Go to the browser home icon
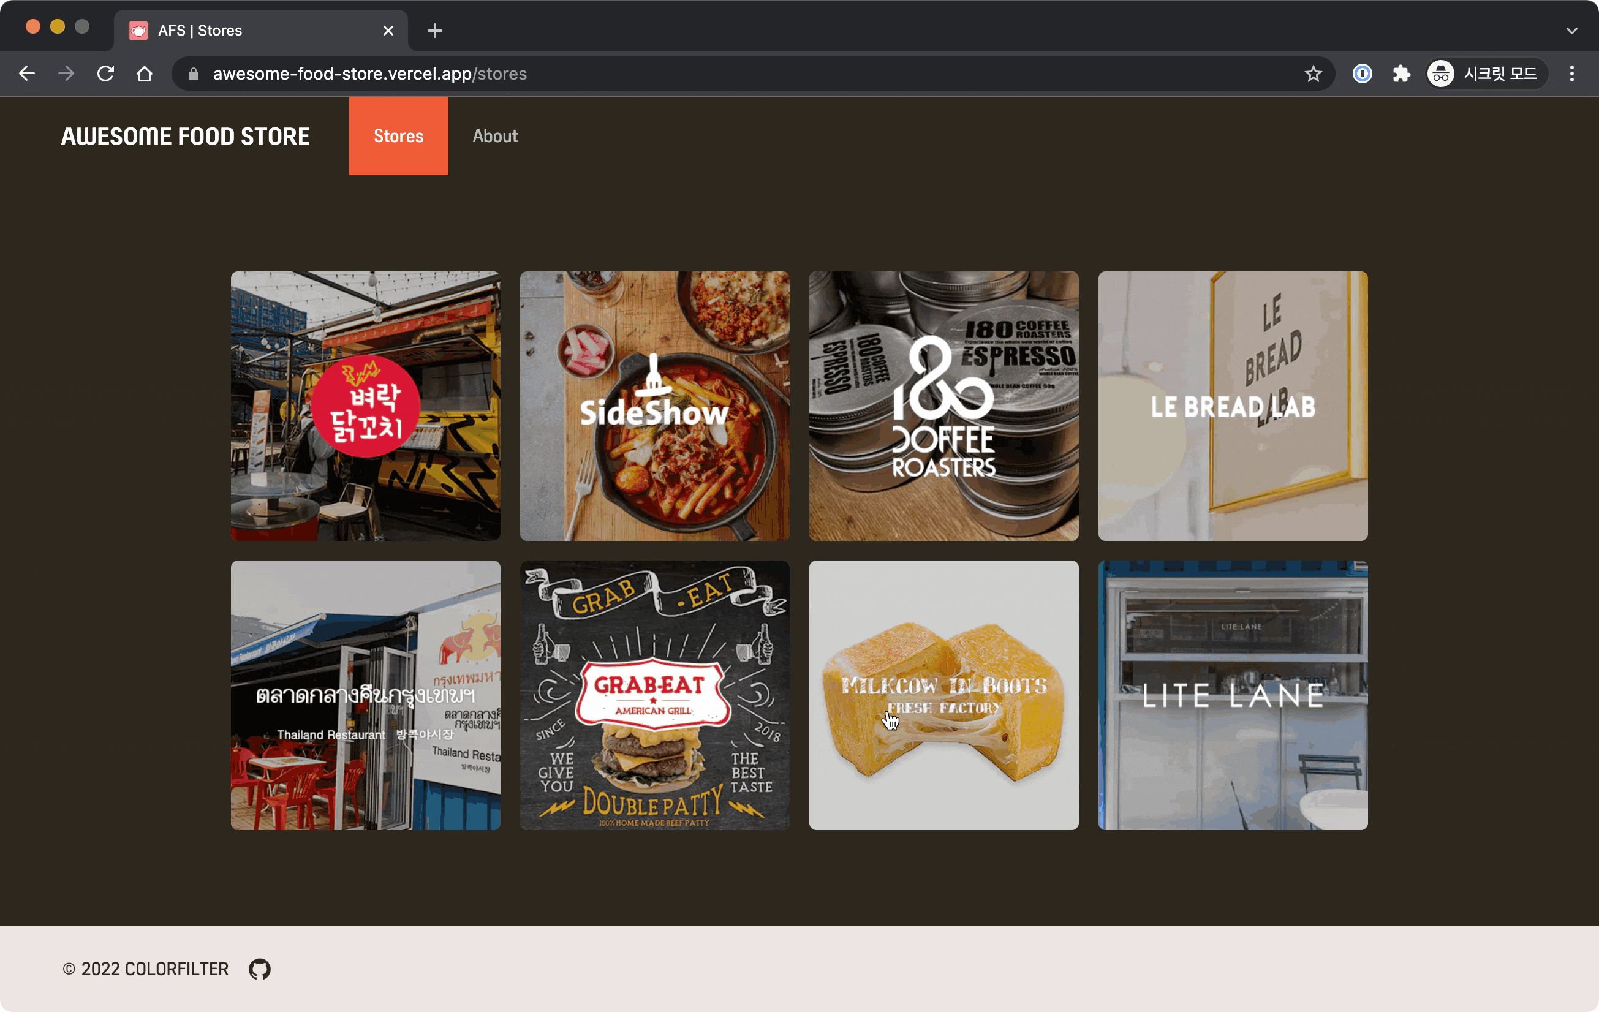The width and height of the screenshot is (1599, 1012). (144, 74)
